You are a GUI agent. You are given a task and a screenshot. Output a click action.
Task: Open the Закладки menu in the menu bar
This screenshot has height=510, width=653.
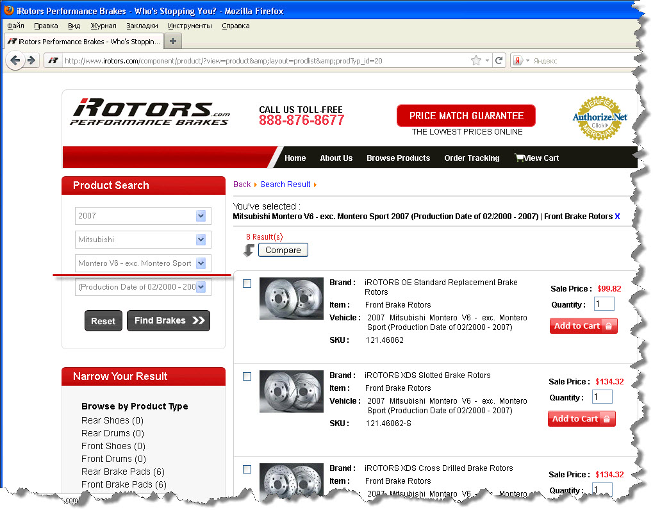click(x=142, y=26)
